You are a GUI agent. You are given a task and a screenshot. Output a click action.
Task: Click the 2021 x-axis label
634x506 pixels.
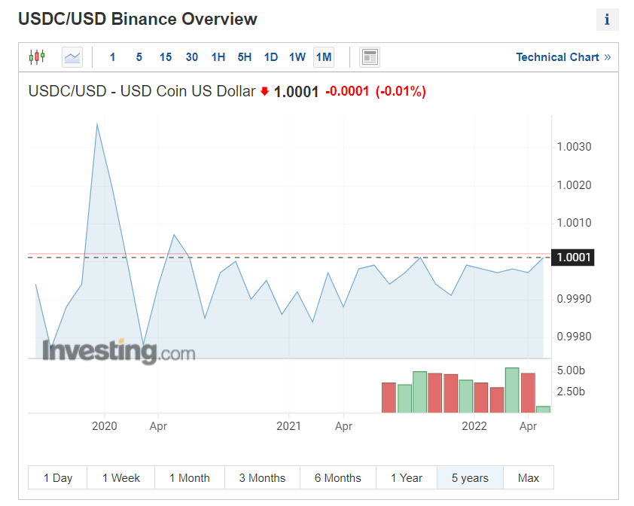(288, 426)
